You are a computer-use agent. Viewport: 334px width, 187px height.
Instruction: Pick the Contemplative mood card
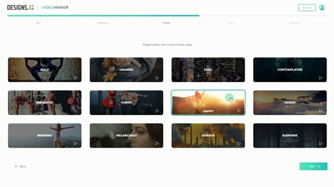coord(290,70)
